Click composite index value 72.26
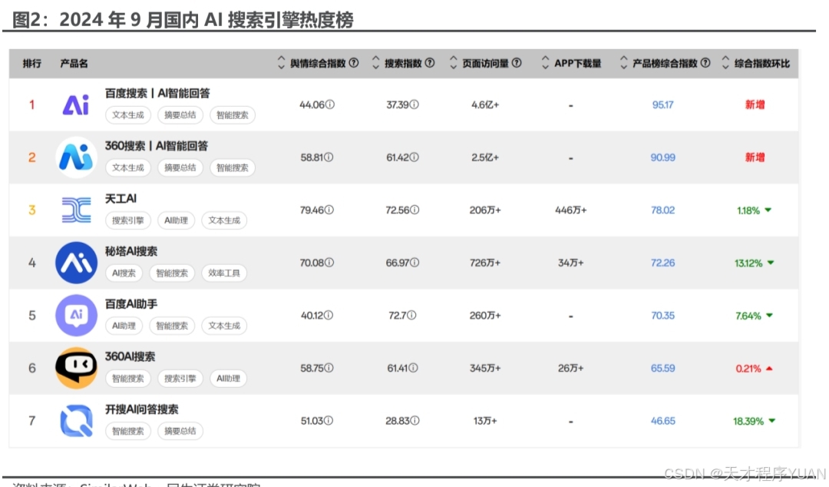Image resolution: width=829 pixels, height=487 pixels. point(663,263)
